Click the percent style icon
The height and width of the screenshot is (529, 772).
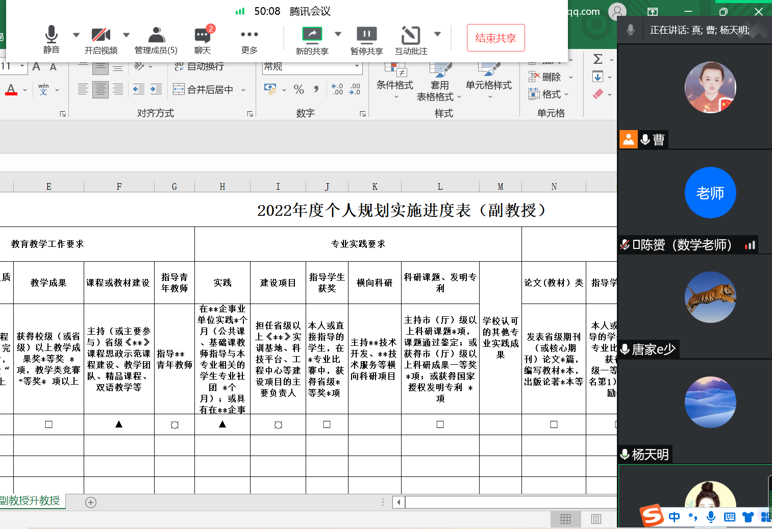point(299,90)
